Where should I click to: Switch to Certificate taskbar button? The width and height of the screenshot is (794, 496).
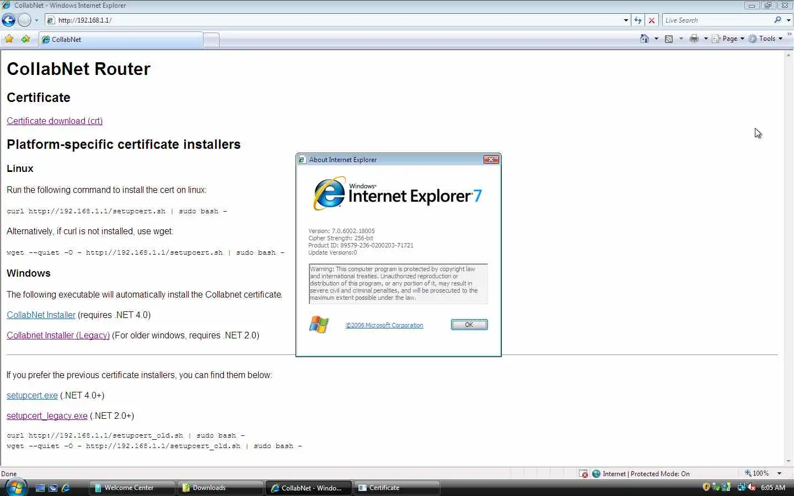(397, 488)
